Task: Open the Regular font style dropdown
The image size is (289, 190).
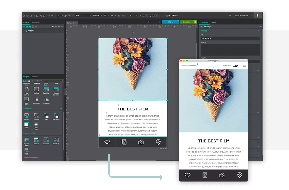Action: [97, 16]
